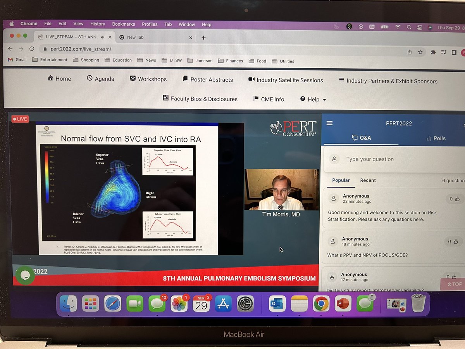Show Popular questions tab

coord(341,180)
